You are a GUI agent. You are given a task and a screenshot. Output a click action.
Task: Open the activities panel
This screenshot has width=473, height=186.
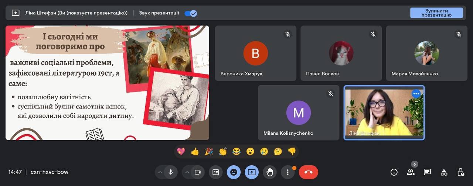click(444, 172)
